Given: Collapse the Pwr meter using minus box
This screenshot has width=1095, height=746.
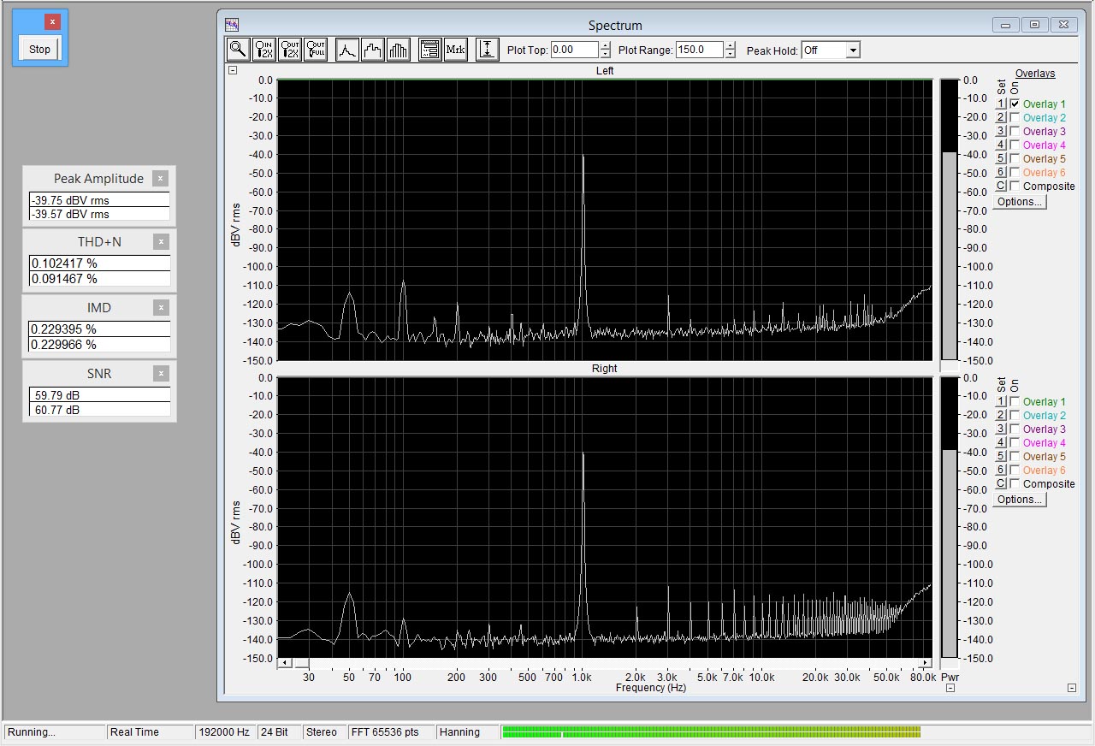Looking at the screenshot, I should [x=950, y=688].
